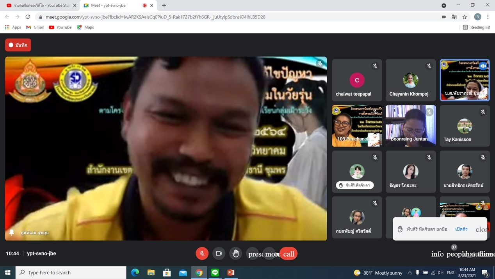This screenshot has width=495, height=279.
Task: Raise hand using the hand button
Action: 235,254
